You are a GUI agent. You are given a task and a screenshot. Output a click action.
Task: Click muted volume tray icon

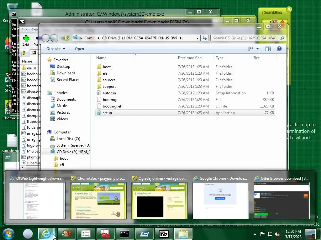277,234
